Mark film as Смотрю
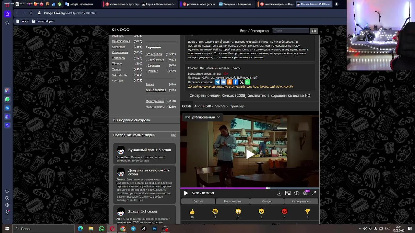This screenshot has width=415, height=233. point(198,201)
